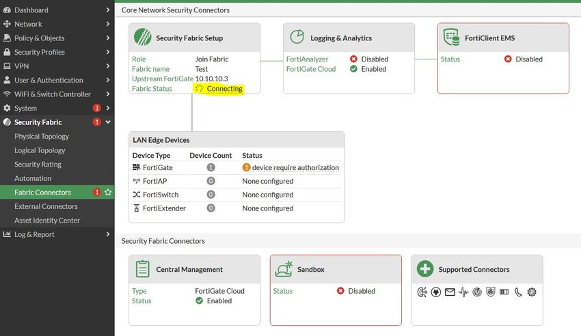Click the FortiGate device row icon
This screenshot has height=336, width=581.
[x=136, y=167]
